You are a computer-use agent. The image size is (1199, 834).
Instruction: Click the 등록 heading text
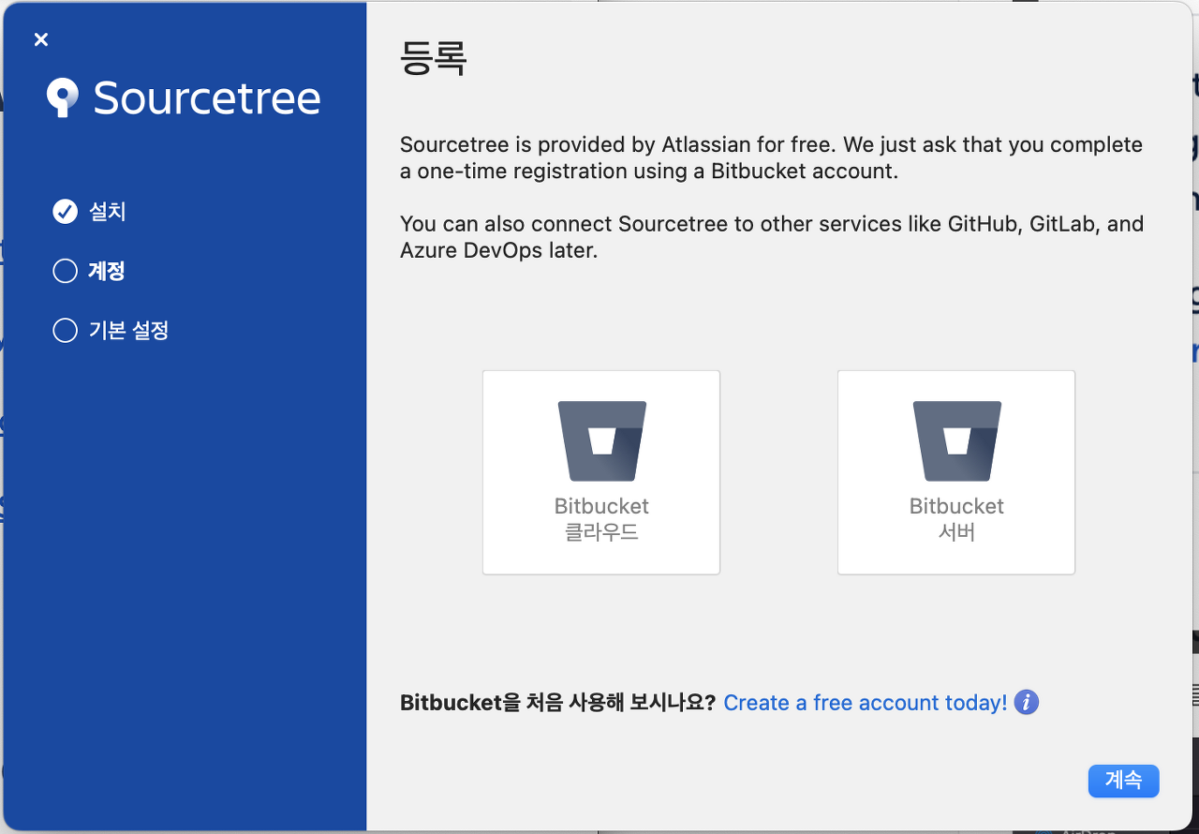[x=433, y=57]
